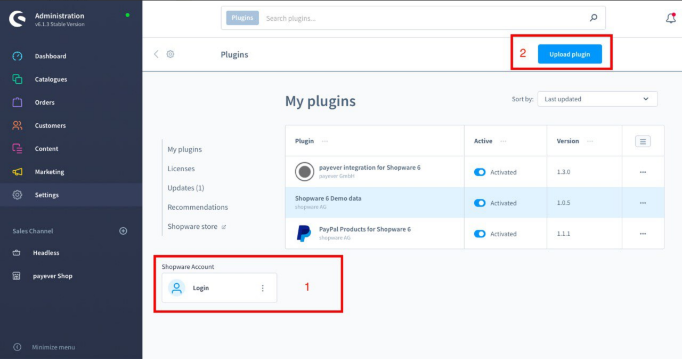
Task: Click the Plugin column header
Action: click(304, 141)
